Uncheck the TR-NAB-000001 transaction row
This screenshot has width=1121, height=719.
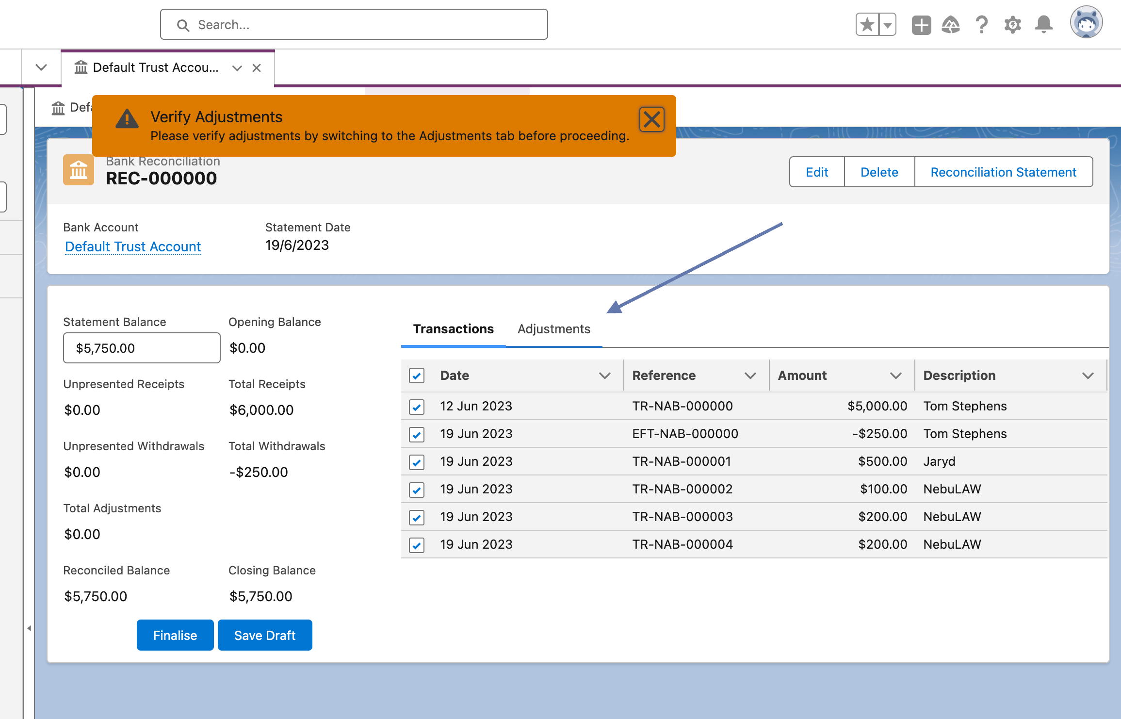pyautogui.click(x=417, y=462)
